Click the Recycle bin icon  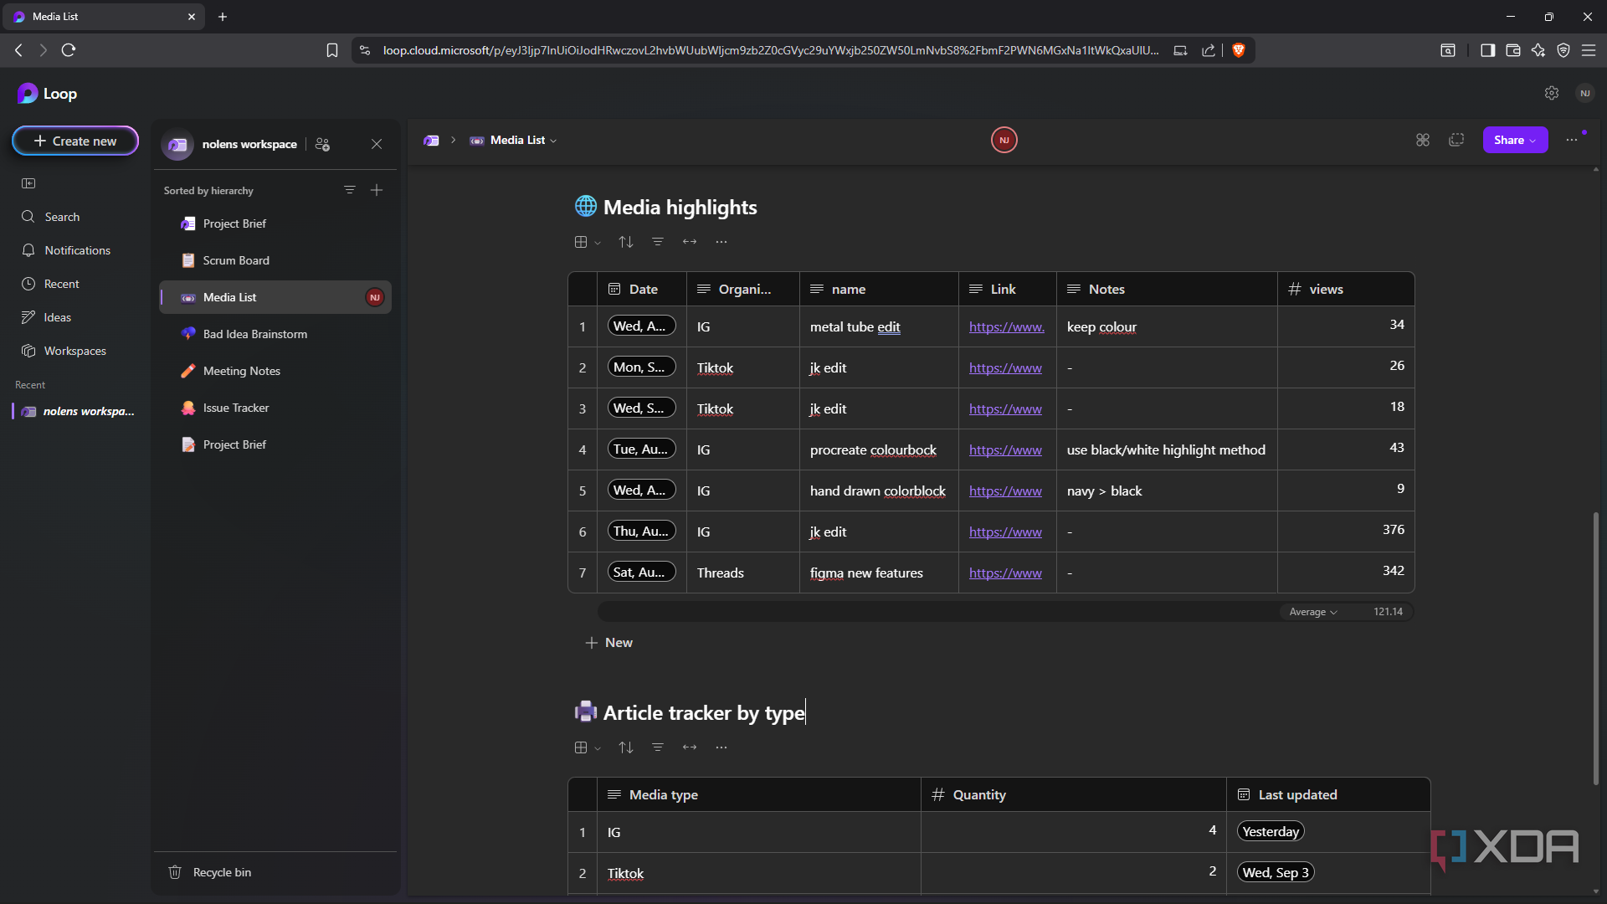[175, 872]
